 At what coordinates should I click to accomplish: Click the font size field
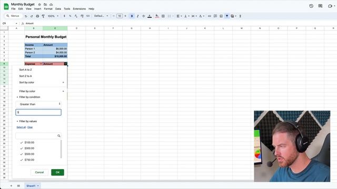120,16
